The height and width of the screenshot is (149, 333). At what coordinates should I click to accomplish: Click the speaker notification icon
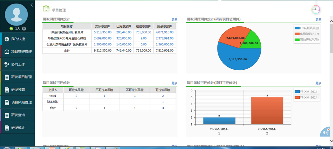point(325,133)
